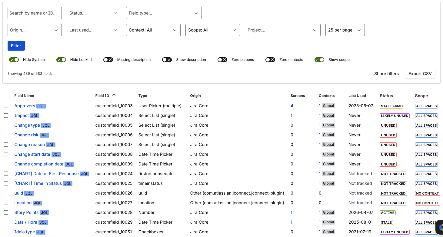Open the Origin dropdown
This screenshot has width=443, height=237.
coord(35,30)
